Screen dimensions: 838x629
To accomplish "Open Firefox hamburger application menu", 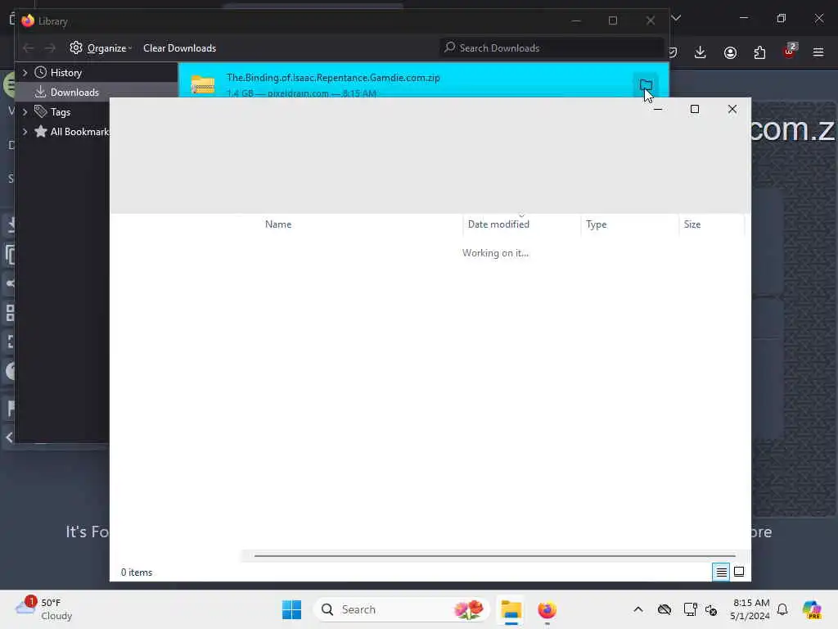I will click(818, 52).
